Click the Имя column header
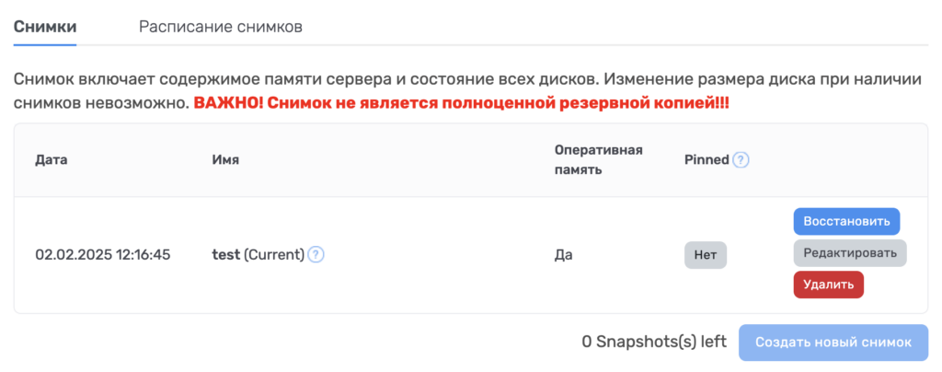942x372 pixels. pos(225,160)
